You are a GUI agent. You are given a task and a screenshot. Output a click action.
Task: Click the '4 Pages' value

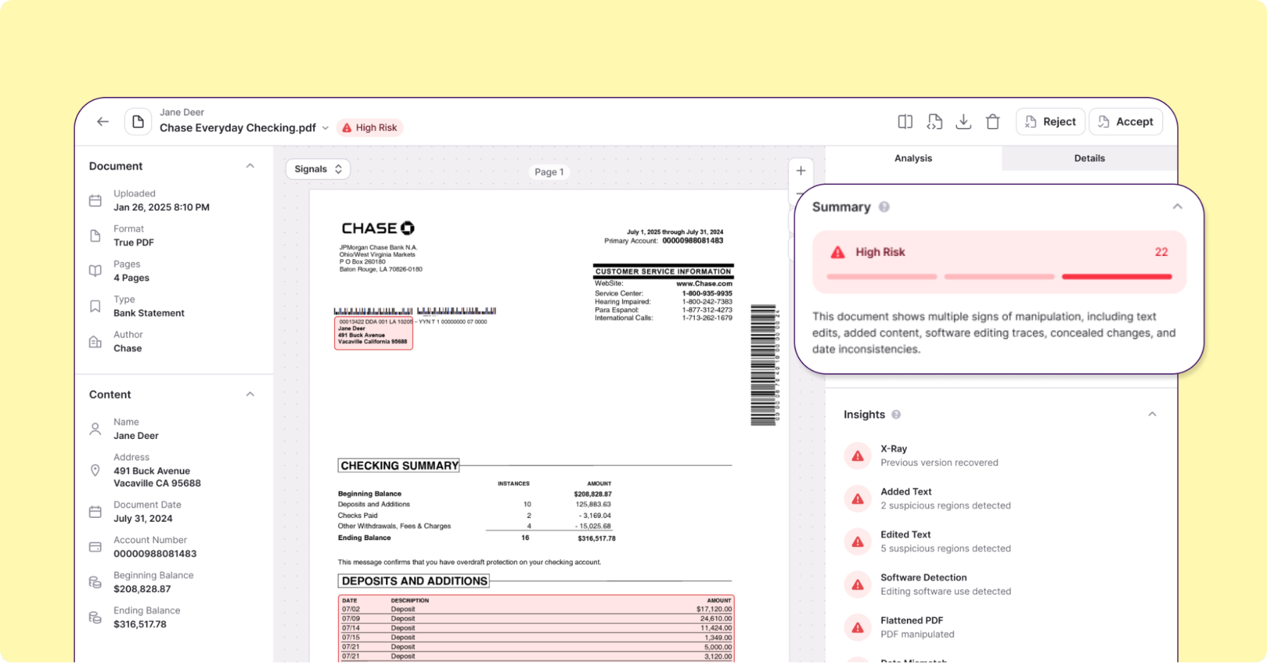[x=131, y=278]
